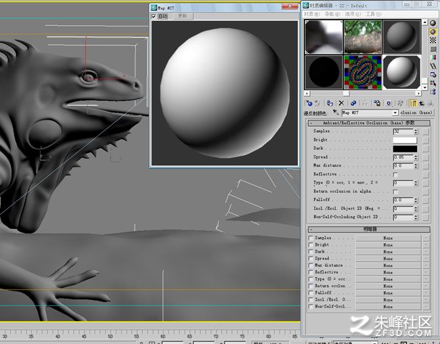Click the clusion (base) map type button
The height and width of the screenshot is (344, 440).
pyautogui.click(x=416, y=112)
